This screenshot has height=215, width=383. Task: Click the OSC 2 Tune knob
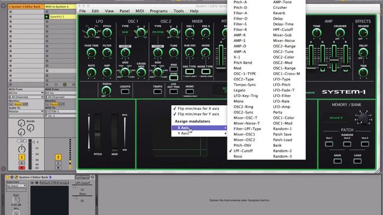174,53
